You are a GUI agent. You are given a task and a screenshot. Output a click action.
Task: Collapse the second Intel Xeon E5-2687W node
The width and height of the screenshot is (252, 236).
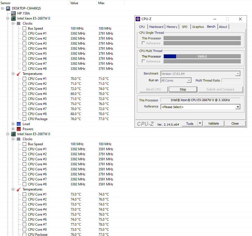pyautogui.click(x=8, y=134)
